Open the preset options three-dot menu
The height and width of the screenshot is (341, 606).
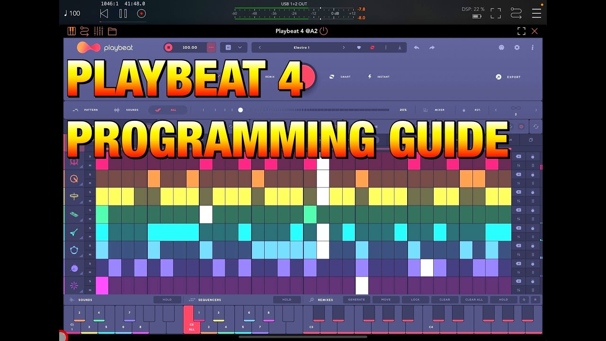tap(386, 47)
